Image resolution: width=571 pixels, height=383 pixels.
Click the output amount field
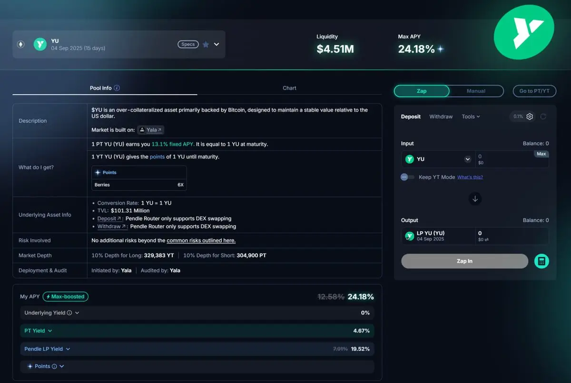click(512, 236)
